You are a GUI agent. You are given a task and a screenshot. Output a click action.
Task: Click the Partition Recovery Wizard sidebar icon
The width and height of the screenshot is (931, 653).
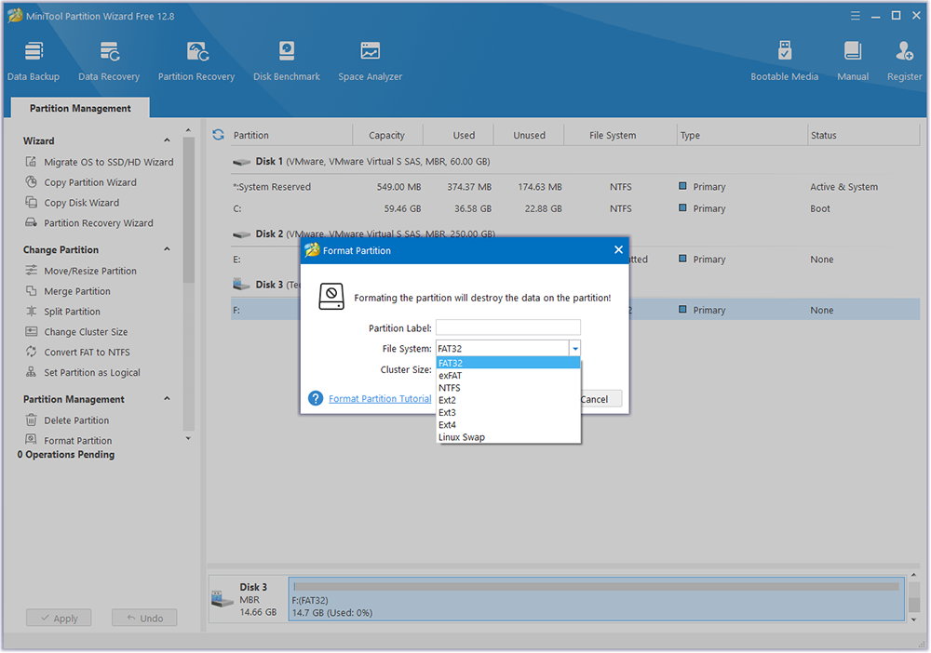[31, 222]
